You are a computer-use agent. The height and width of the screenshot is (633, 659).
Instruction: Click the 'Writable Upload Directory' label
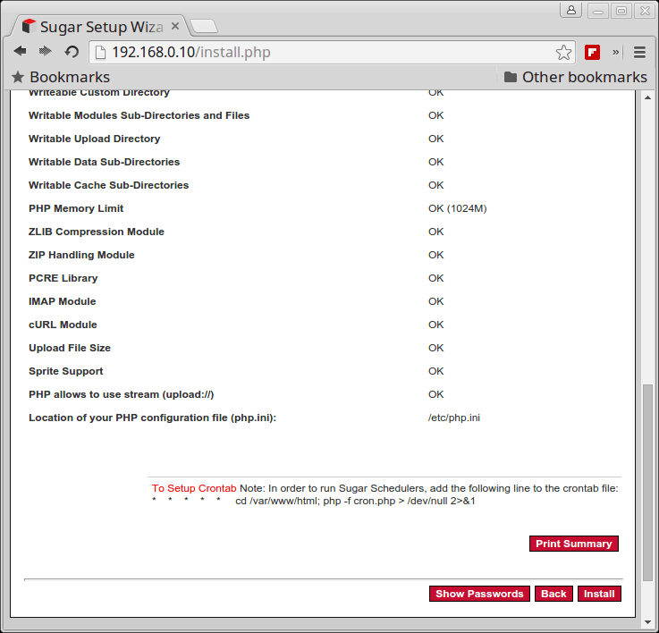94,139
